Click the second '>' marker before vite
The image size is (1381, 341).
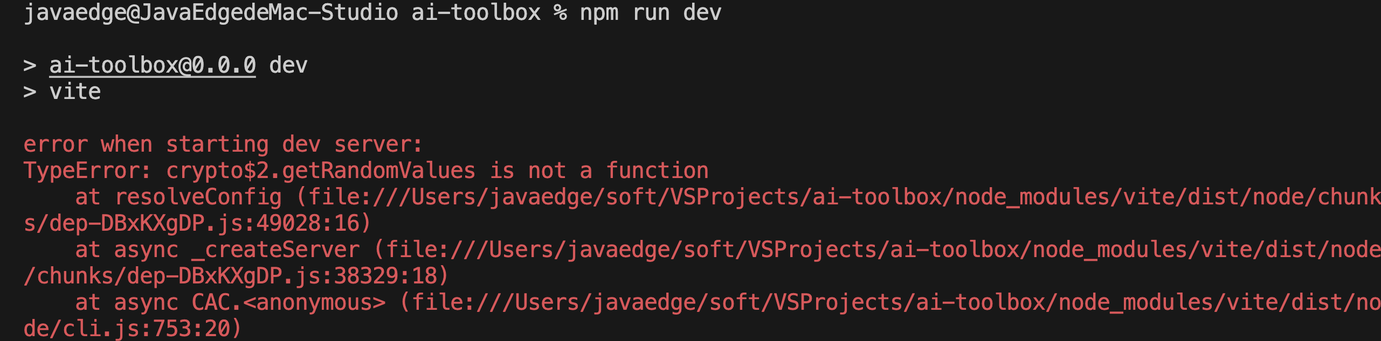click(30, 92)
